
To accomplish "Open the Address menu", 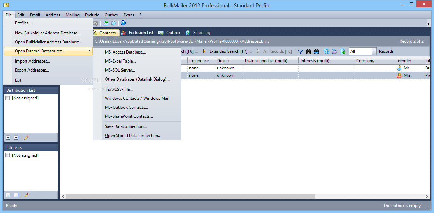I will coord(53,15).
